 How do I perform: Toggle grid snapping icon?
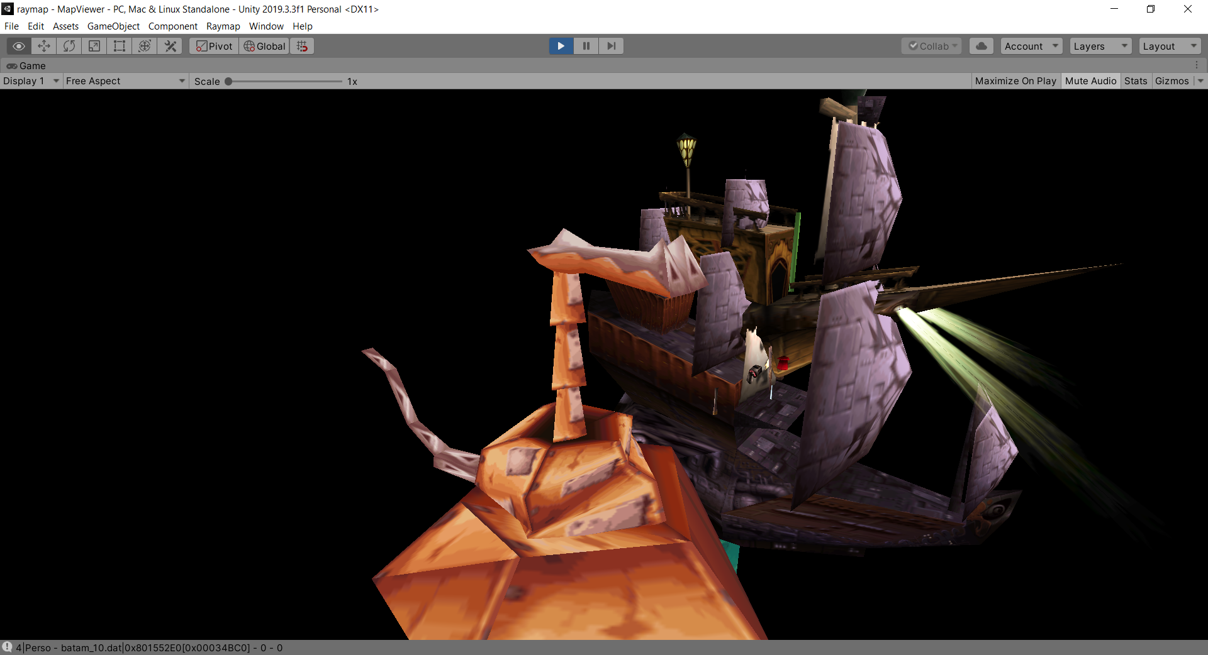click(303, 46)
